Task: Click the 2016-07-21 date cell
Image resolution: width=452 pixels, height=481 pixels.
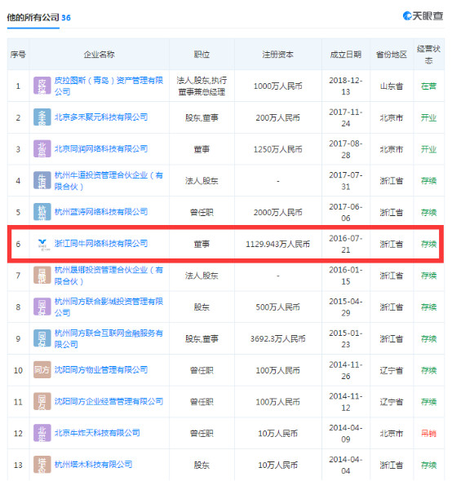Action: tap(346, 245)
